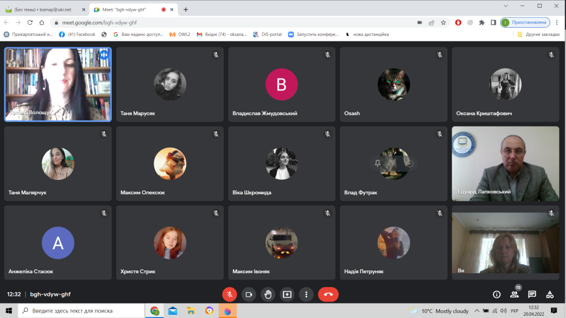Open the three-dot more options menu

306,294
